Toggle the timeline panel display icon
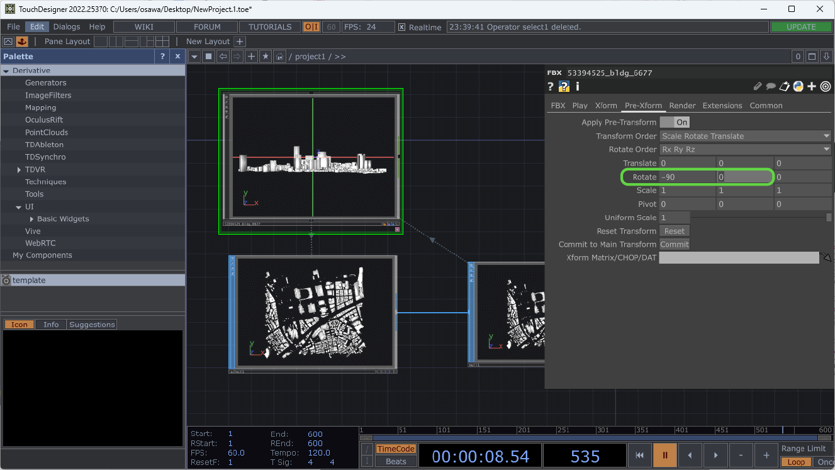 click(9, 42)
